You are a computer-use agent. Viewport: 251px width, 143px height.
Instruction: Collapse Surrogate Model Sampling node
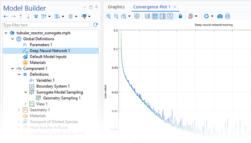(25, 92)
